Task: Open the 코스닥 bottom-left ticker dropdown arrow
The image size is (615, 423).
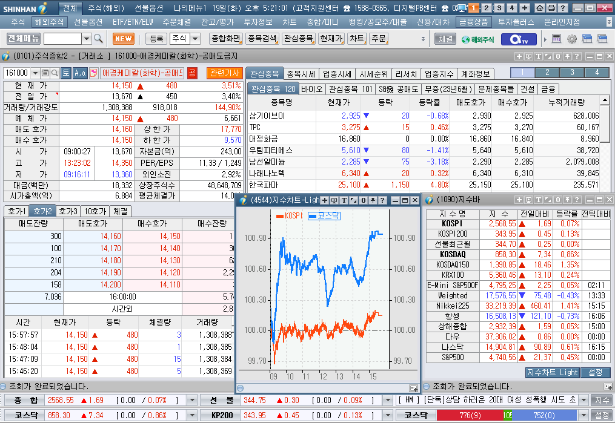Action: tap(192, 415)
